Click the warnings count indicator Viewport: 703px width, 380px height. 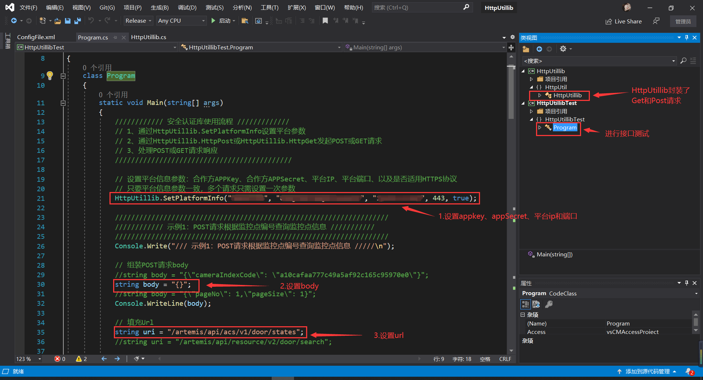coord(81,359)
